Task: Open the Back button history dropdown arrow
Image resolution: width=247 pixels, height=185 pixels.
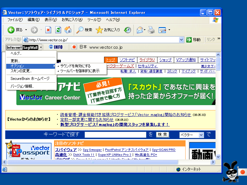Action: 26,30
